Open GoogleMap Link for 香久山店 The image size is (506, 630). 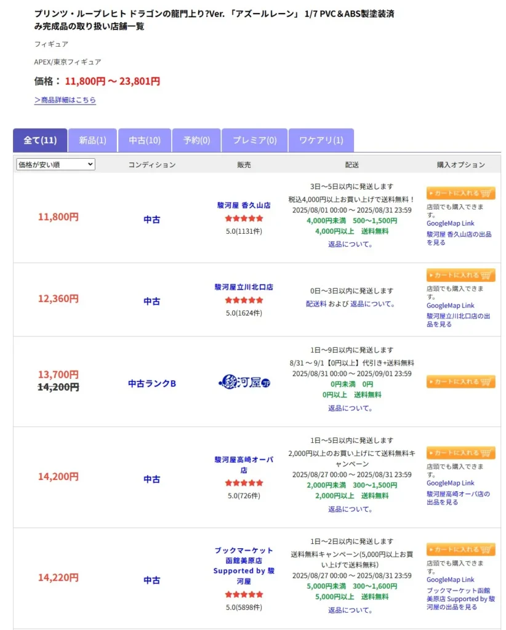pyautogui.click(x=450, y=223)
